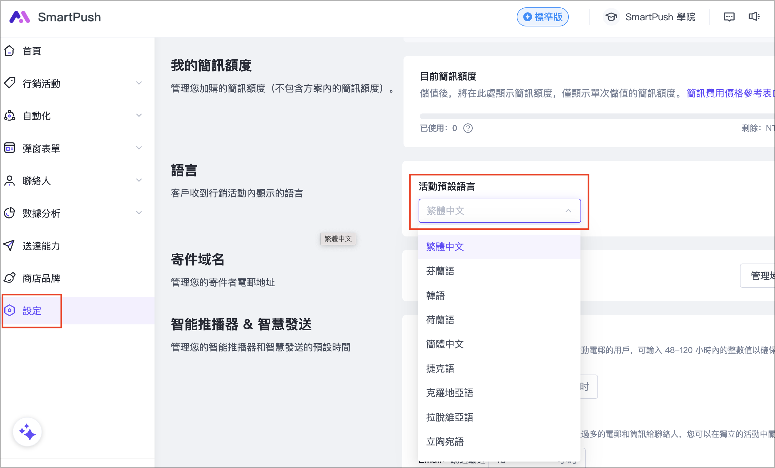Viewport: 775px width, 468px height.
Task: Open 數據分析 sidebar item
Action: click(x=77, y=213)
